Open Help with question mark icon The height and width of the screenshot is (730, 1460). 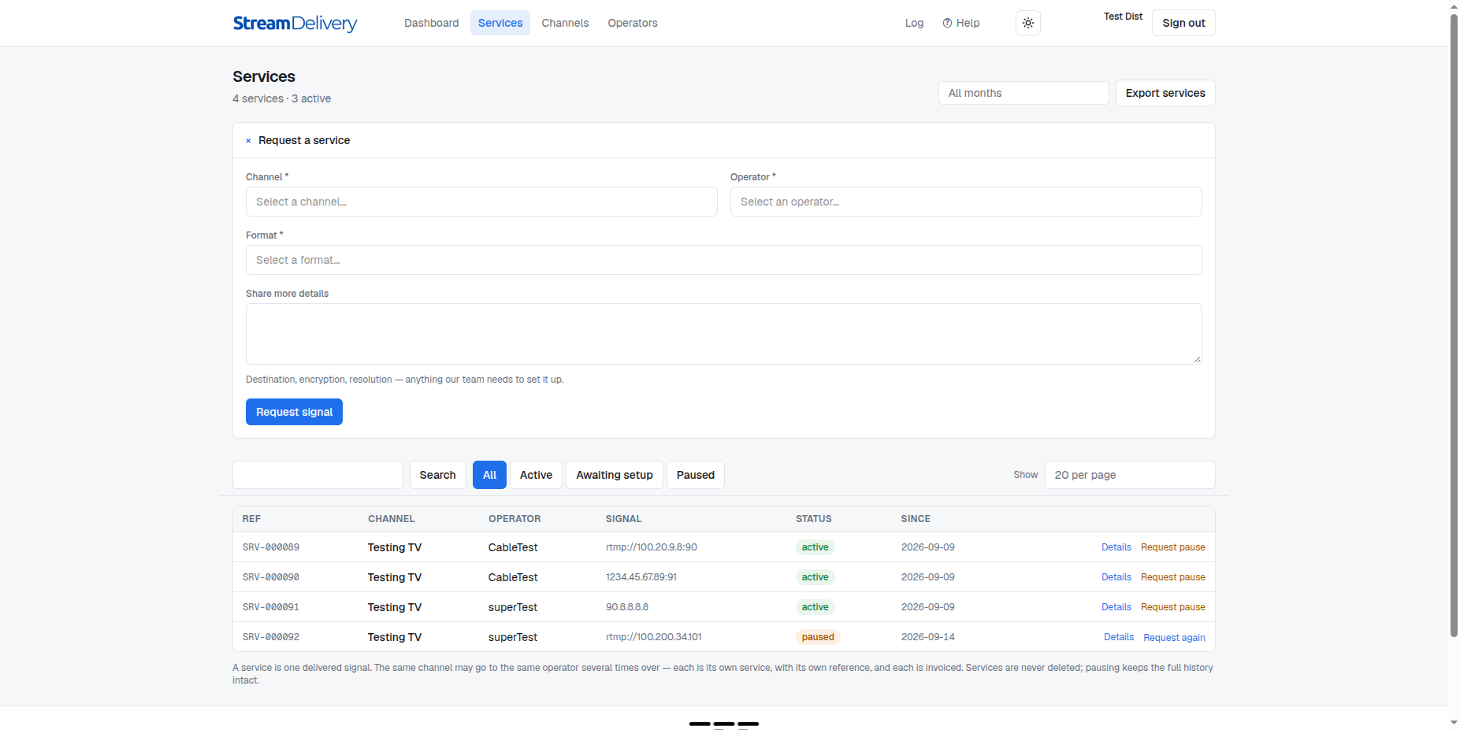[x=961, y=23]
